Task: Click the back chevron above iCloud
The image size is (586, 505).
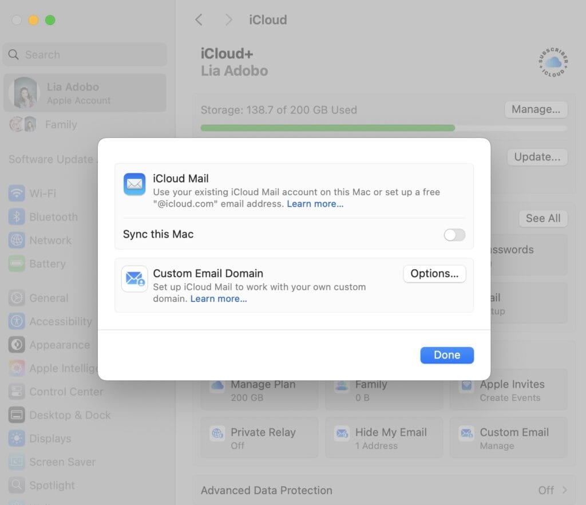Action: click(x=199, y=19)
